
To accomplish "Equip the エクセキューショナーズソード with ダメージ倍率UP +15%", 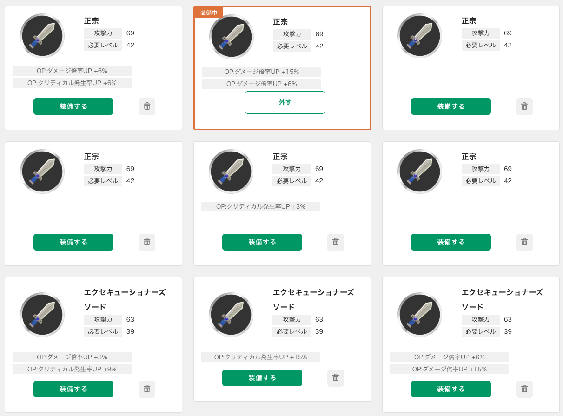I will [x=451, y=389].
